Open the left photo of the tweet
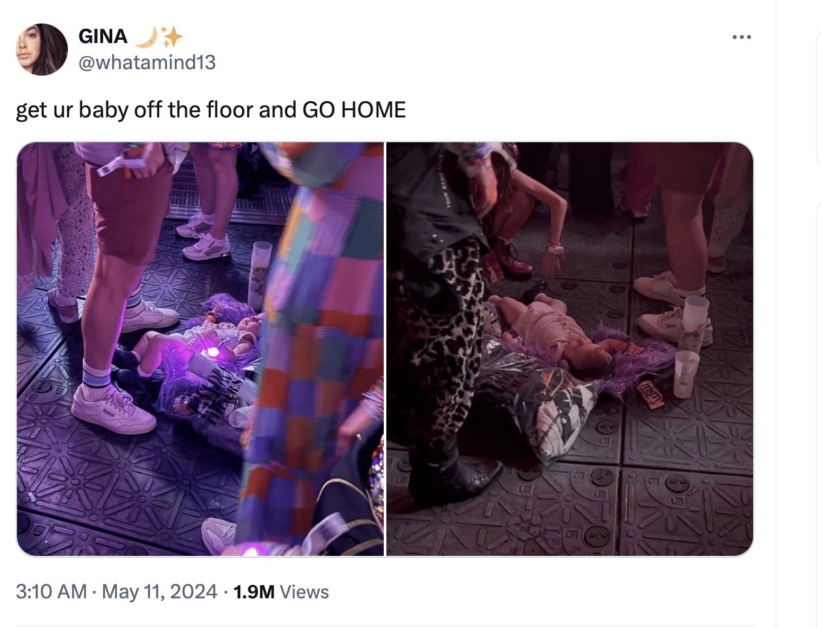The width and height of the screenshot is (821, 629). tap(200, 349)
